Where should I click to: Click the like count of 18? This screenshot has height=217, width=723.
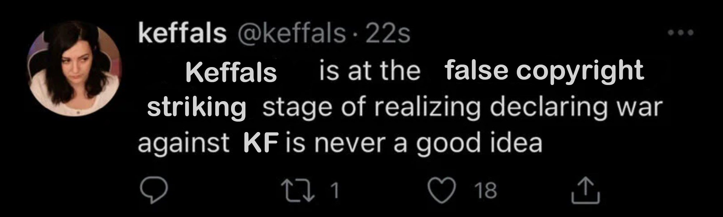click(486, 191)
